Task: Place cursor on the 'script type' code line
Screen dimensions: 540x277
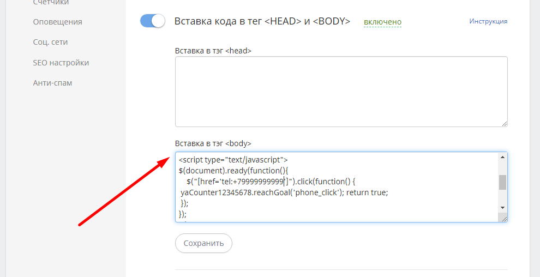Action: [232, 160]
